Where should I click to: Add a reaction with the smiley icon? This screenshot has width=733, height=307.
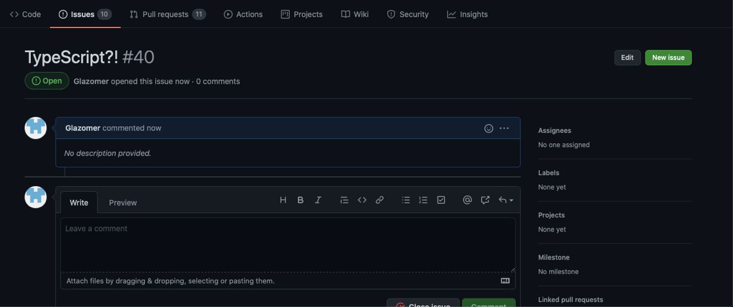(x=488, y=128)
